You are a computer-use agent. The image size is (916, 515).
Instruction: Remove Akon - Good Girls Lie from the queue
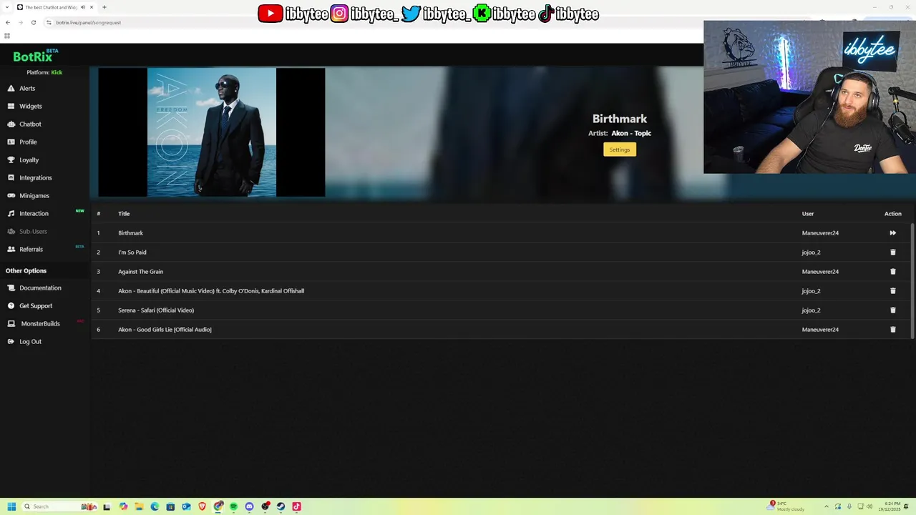[x=892, y=330]
